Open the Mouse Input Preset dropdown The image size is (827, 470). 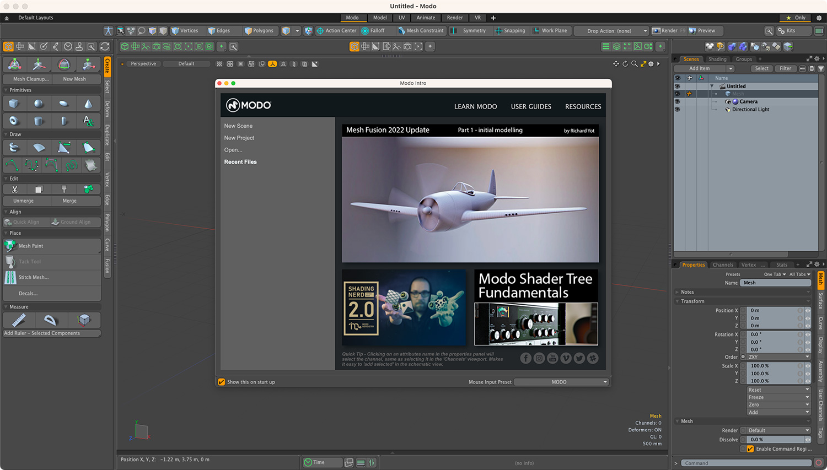(x=561, y=381)
